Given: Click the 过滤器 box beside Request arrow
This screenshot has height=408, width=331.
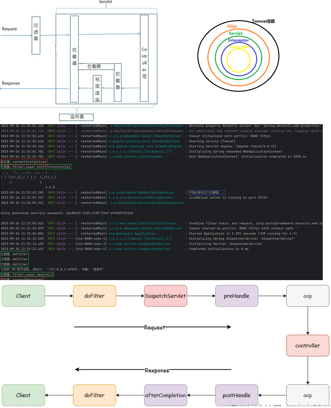Looking at the screenshot, I should click(36, 35).
